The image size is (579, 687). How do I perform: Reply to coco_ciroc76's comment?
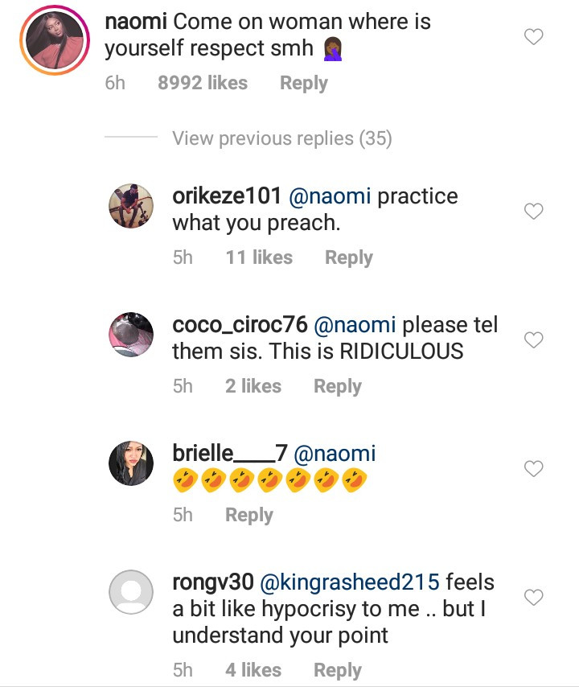[x=337, y=386]
